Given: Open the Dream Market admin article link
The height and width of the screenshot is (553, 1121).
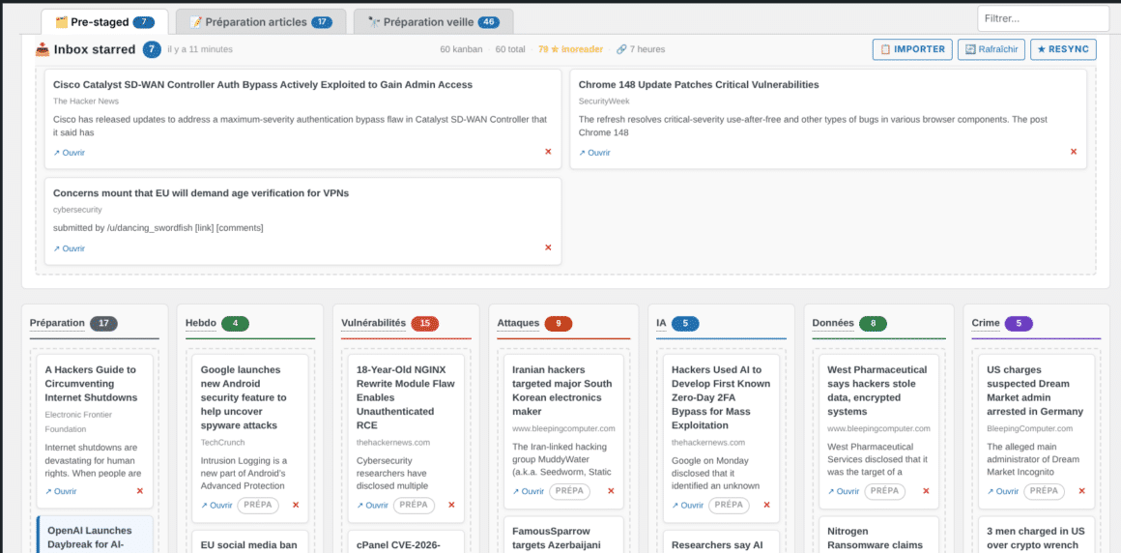Looking at the screenshot, I should pyautogui.click(x=1003, y=491).
